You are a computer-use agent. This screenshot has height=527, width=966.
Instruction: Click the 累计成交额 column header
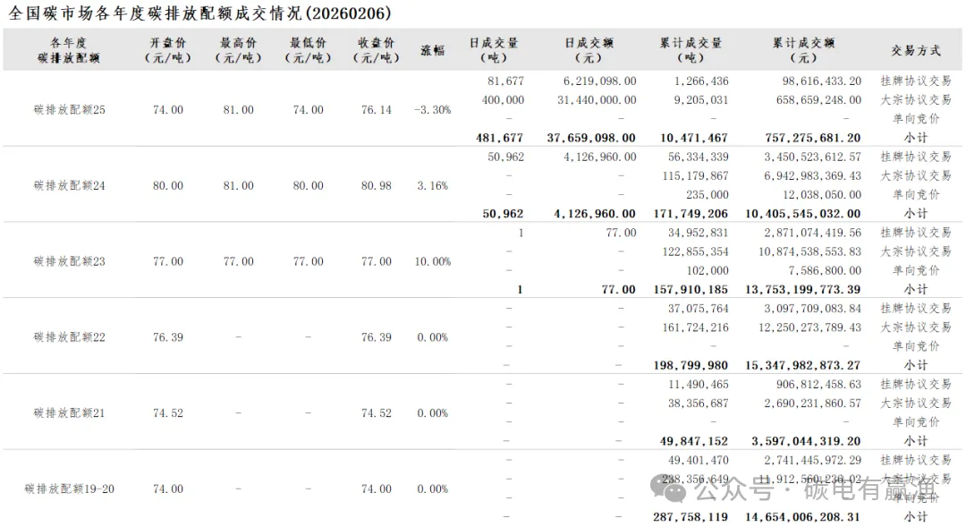click(x=804, y=50)
